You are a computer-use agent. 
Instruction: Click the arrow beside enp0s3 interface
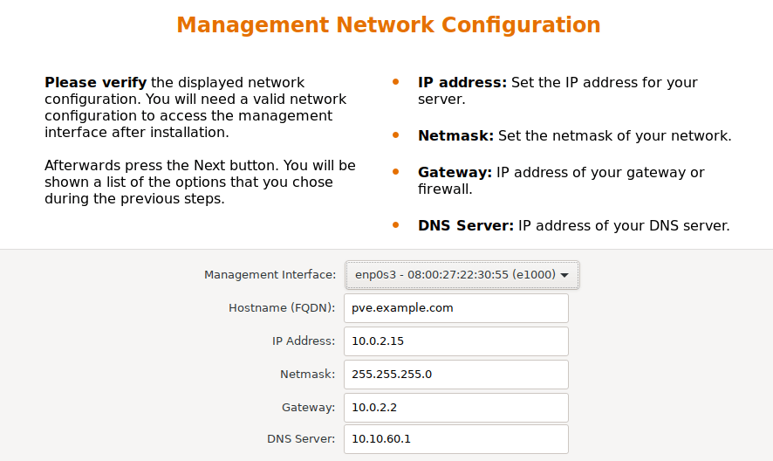point(564,275)
